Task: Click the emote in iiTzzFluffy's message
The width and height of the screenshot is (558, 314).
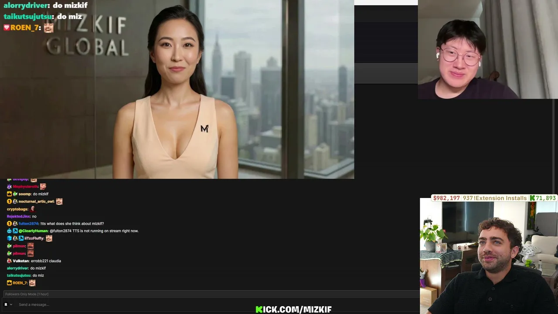Action: (49, 239)
